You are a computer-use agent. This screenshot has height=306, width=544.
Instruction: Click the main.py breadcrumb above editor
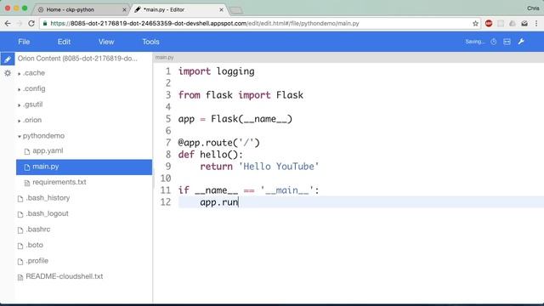pos(164,57)
